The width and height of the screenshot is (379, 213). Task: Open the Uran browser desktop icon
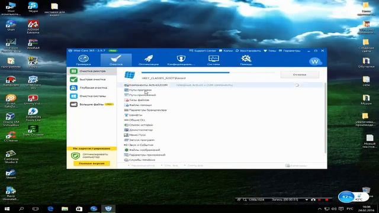coord(11,25)
